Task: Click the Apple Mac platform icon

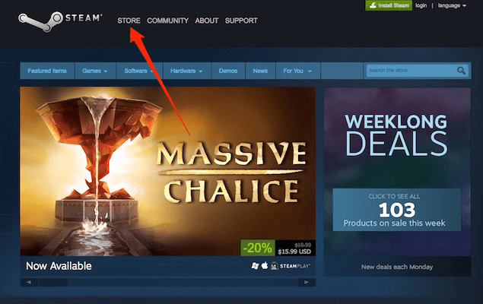Action: [x=265, y=265]
